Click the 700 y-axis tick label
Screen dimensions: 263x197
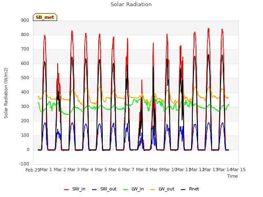point(25,49)
